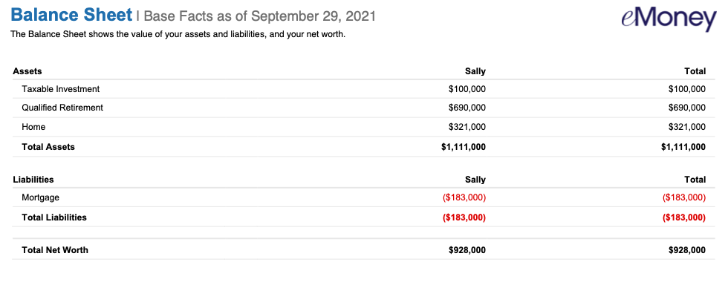Click the Liabilities section header

[33, 180]
